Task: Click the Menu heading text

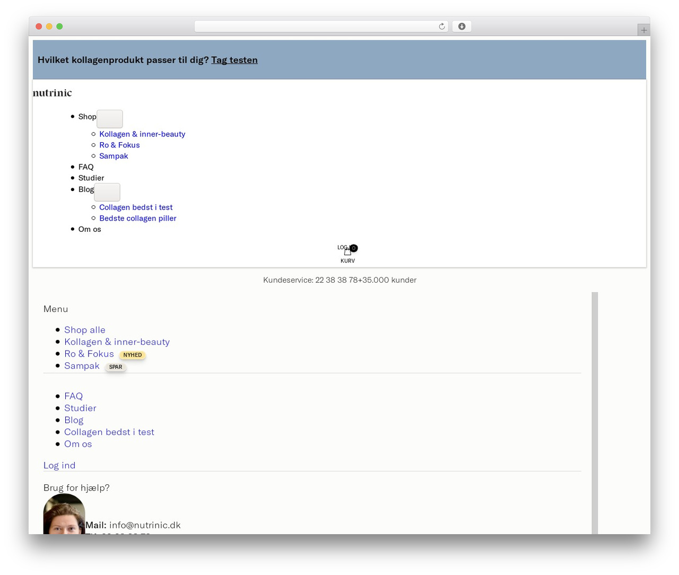Action: (56, 309)
